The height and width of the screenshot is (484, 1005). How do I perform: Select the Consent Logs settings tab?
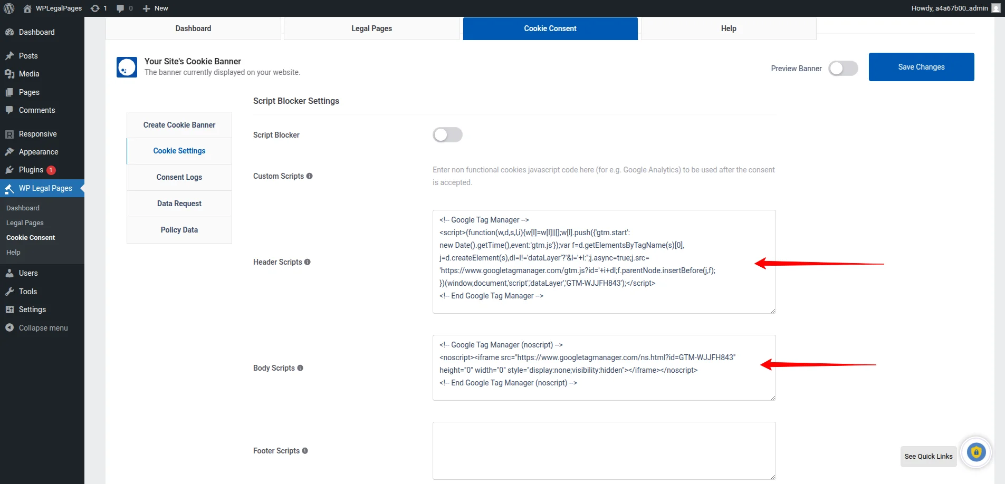179,177
